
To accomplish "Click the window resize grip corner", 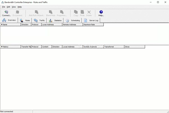I will click(x=168, y=112).
